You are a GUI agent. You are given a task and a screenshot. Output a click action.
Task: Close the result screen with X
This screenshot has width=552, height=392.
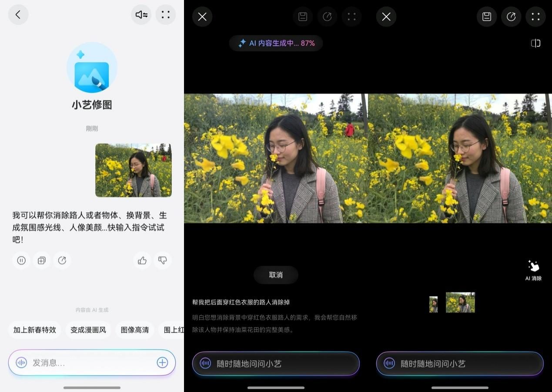coord(386,17)
